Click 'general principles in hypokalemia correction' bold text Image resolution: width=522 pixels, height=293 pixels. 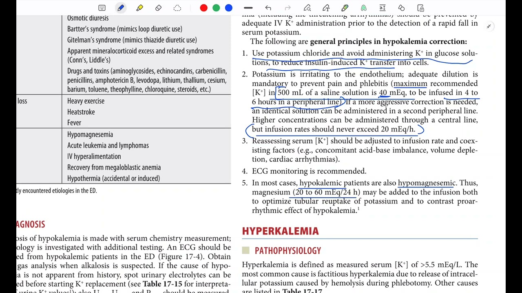coord(388,42)
